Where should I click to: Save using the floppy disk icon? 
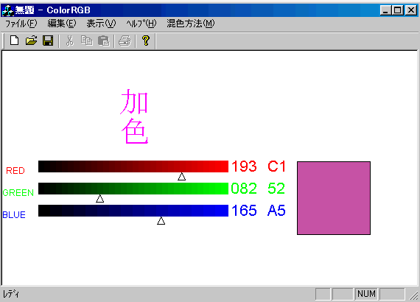[48, 41]
